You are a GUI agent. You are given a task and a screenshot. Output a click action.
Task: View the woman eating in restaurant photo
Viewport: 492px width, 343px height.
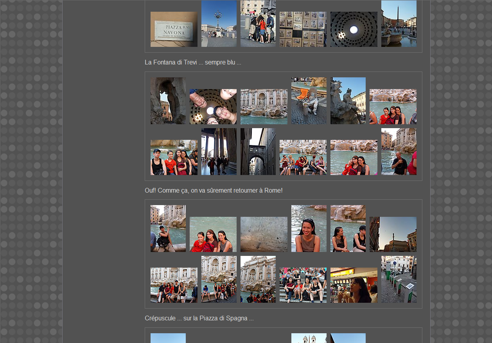click(x=354, y=285)
